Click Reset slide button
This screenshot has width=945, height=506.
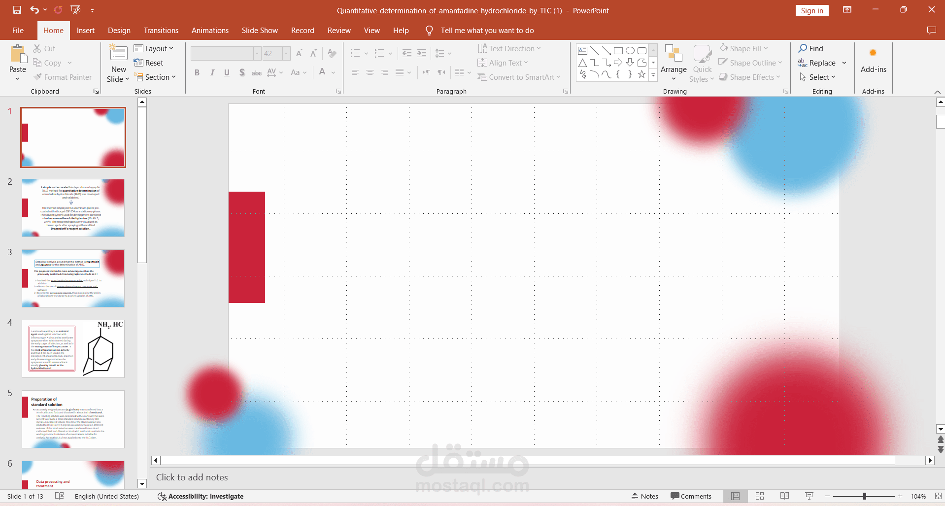pos(148,63)
